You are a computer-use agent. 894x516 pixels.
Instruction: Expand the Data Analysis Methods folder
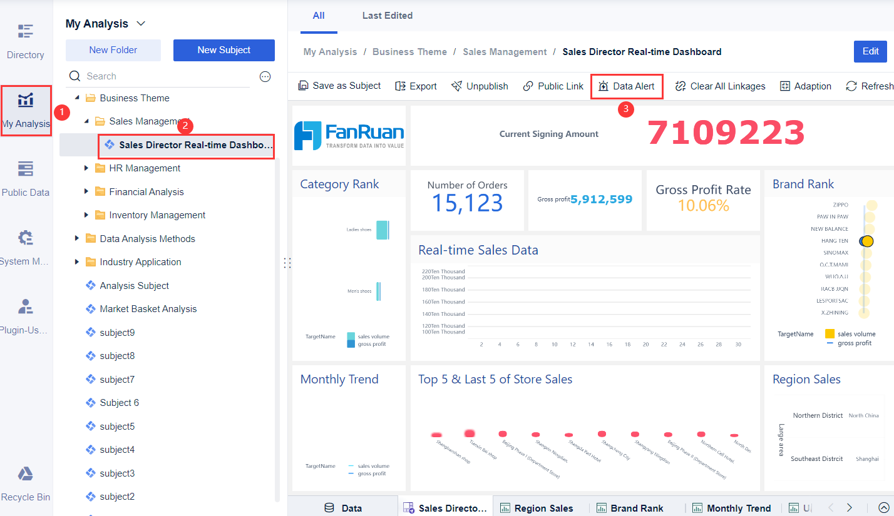(77, 238)
